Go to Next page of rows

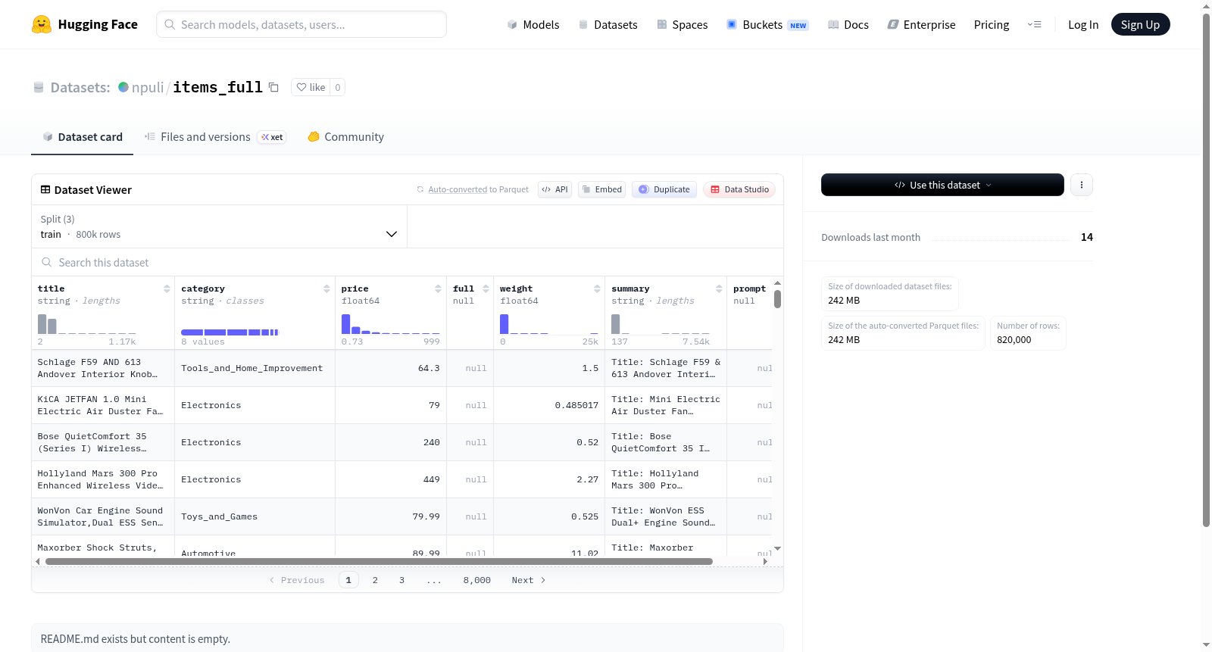click(529, 580)
